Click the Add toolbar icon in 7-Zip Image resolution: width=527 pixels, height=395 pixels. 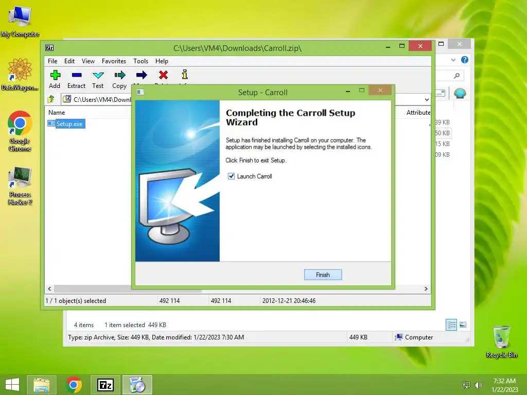pyautogui.click(x=55, y=75)
